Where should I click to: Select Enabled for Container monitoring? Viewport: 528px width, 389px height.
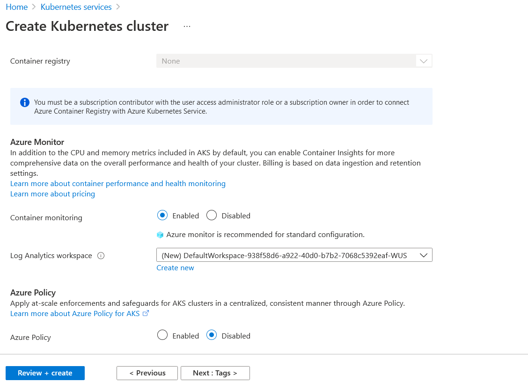tap(162, 215)
